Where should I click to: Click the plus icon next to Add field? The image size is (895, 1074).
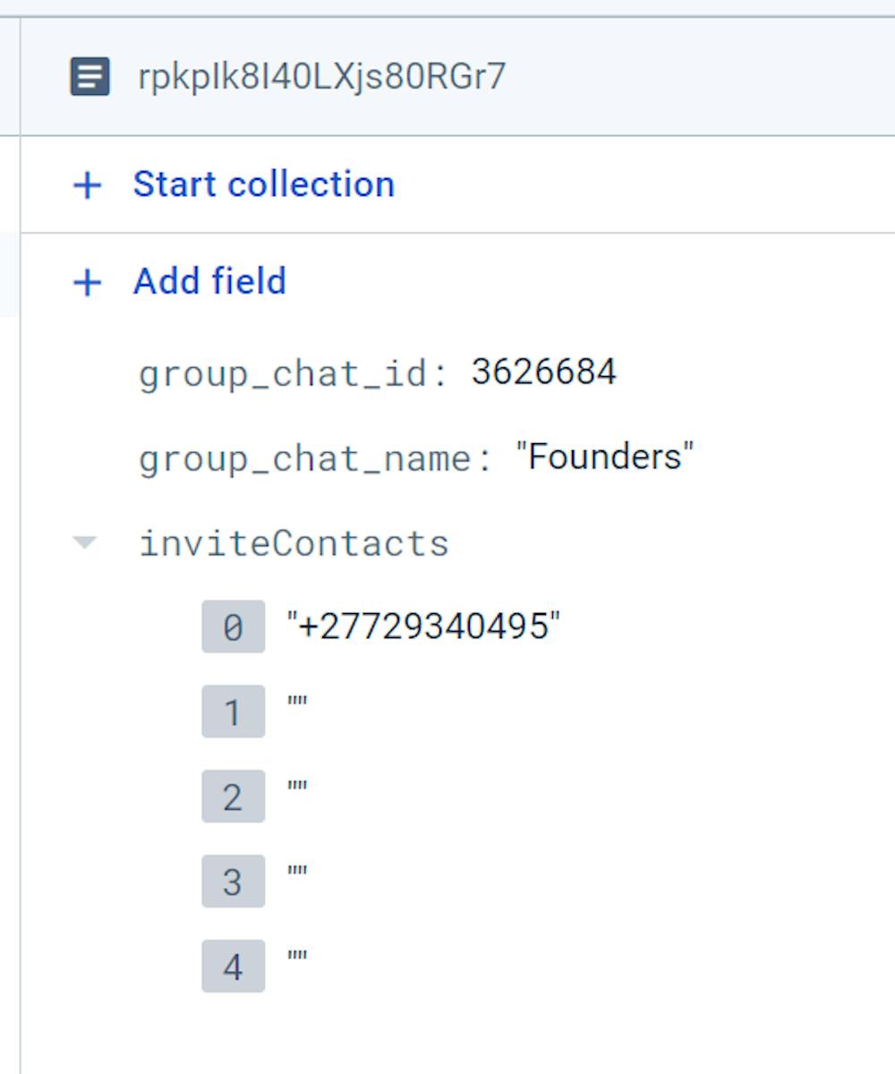[88, 282]
